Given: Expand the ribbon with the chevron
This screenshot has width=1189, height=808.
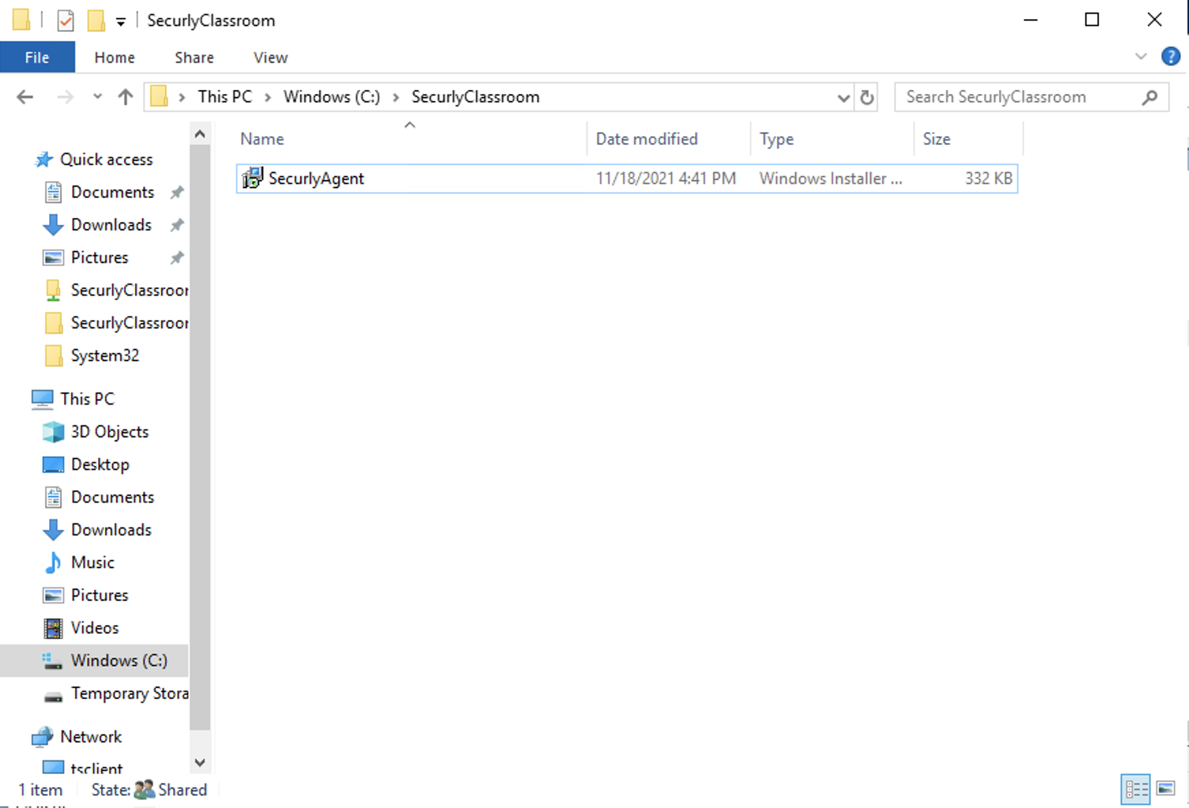Looking at the screenshot, I should coord(1141,56).
